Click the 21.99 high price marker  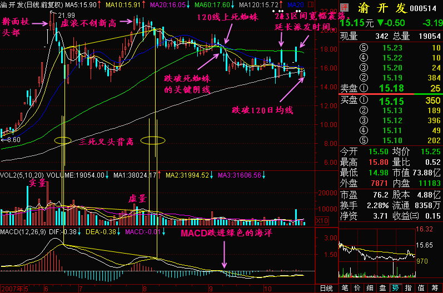pos(66,15)
